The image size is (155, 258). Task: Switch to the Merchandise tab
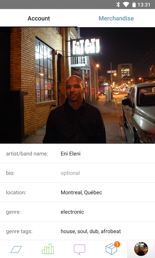[x=116, y=18]
